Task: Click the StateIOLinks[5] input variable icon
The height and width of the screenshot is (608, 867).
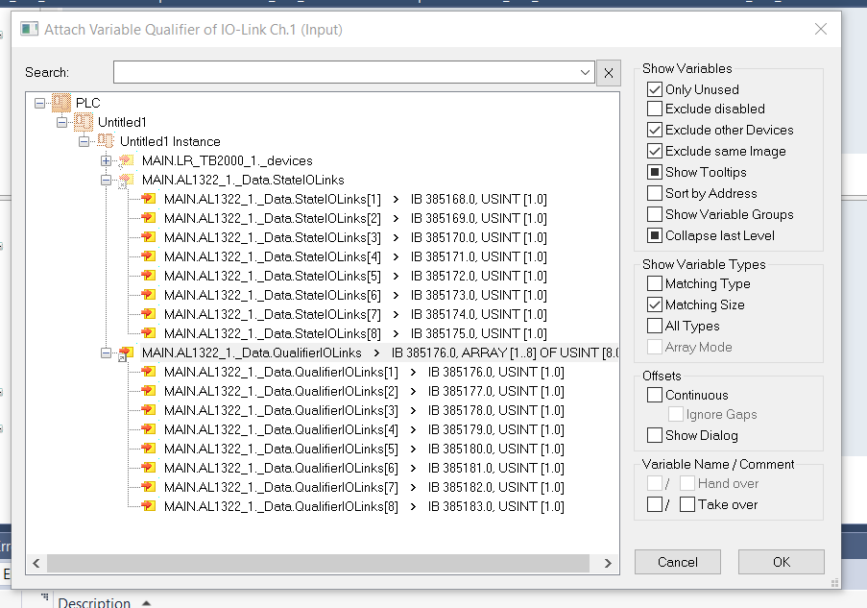Action: 148,276
